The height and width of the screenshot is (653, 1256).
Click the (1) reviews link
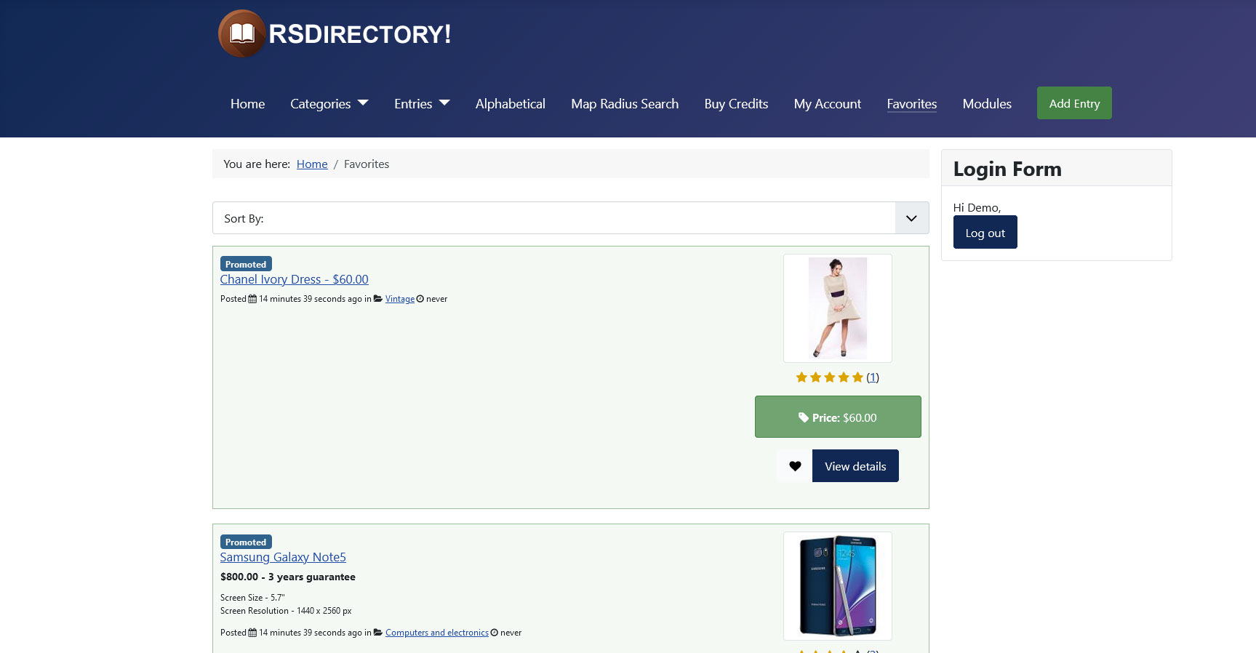(873, 377)
